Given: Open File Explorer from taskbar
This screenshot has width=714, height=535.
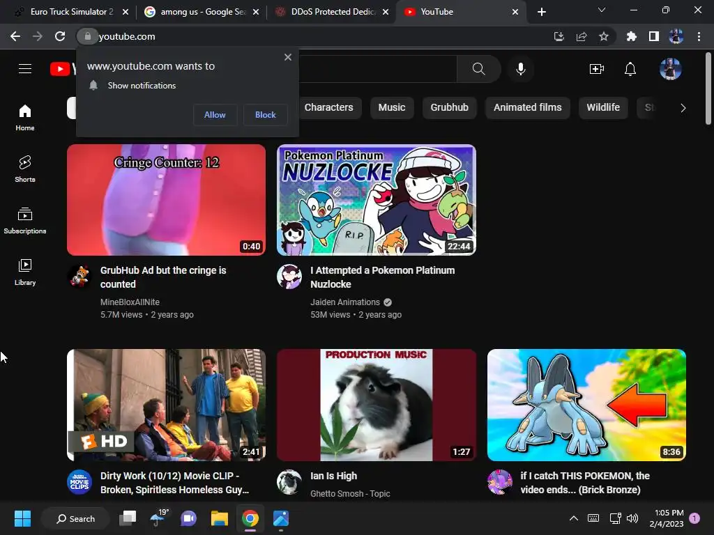Looking at the screenshot, I should [x=219, y=518].
